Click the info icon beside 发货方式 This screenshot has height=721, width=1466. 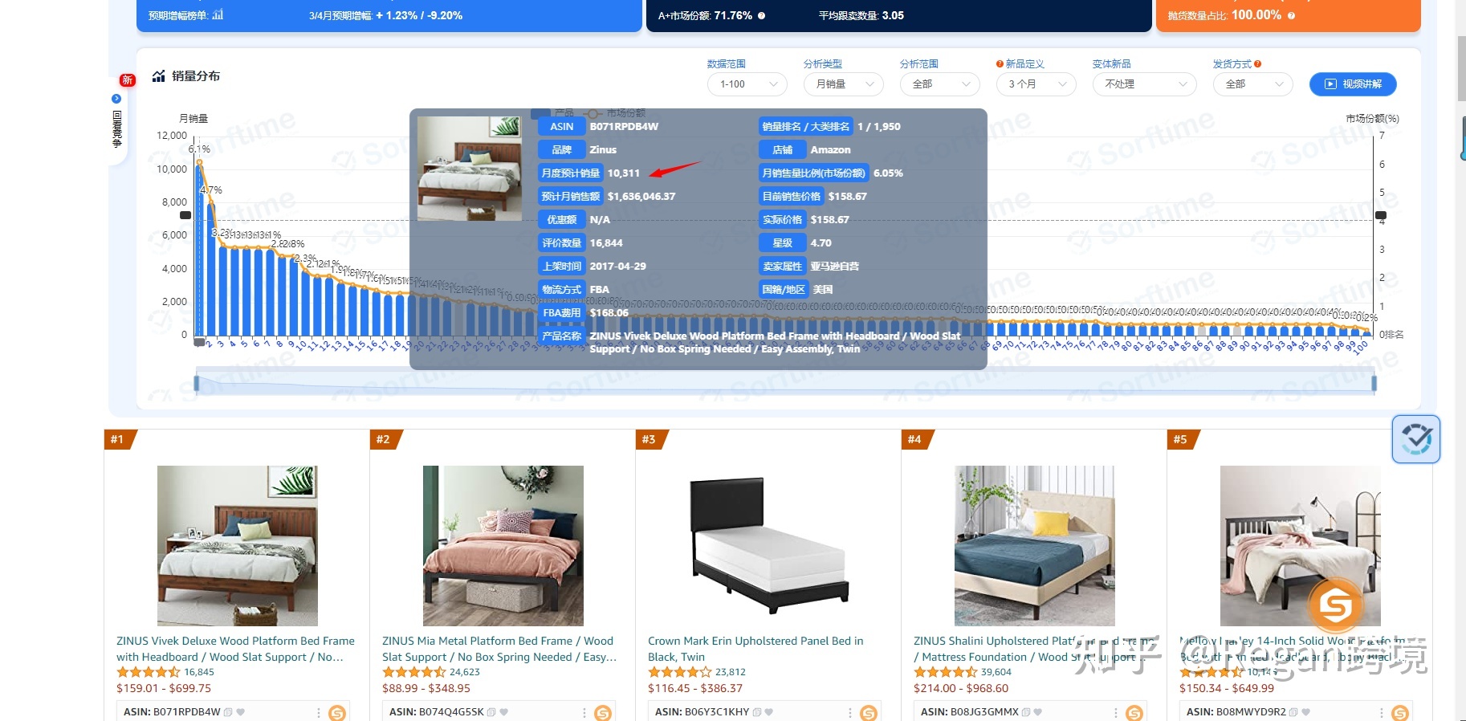click(x=1257, y=64)
